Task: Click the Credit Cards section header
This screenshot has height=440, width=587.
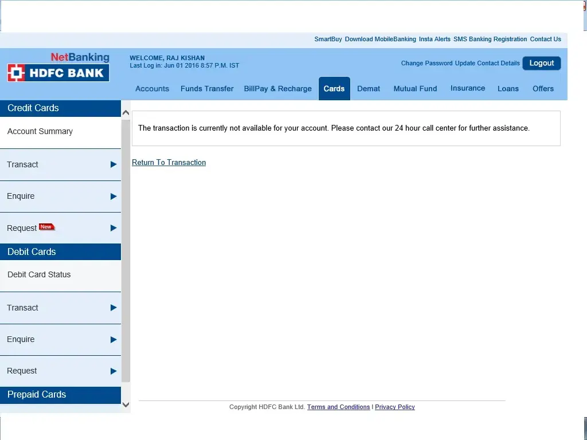Action: (x=60, y=108)
